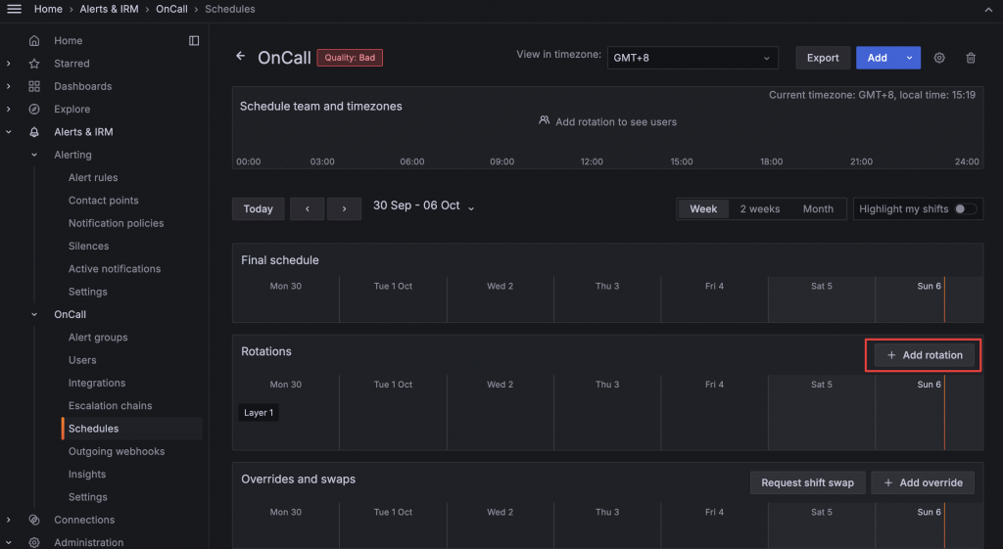1003x549 pixels.
Task: Click the Alerts & IRM bell icon
Action: coord(34,132)
